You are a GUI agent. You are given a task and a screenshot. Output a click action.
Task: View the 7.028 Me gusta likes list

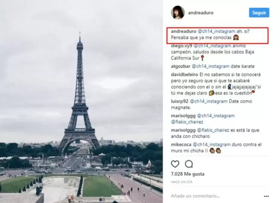click(187, 174)
